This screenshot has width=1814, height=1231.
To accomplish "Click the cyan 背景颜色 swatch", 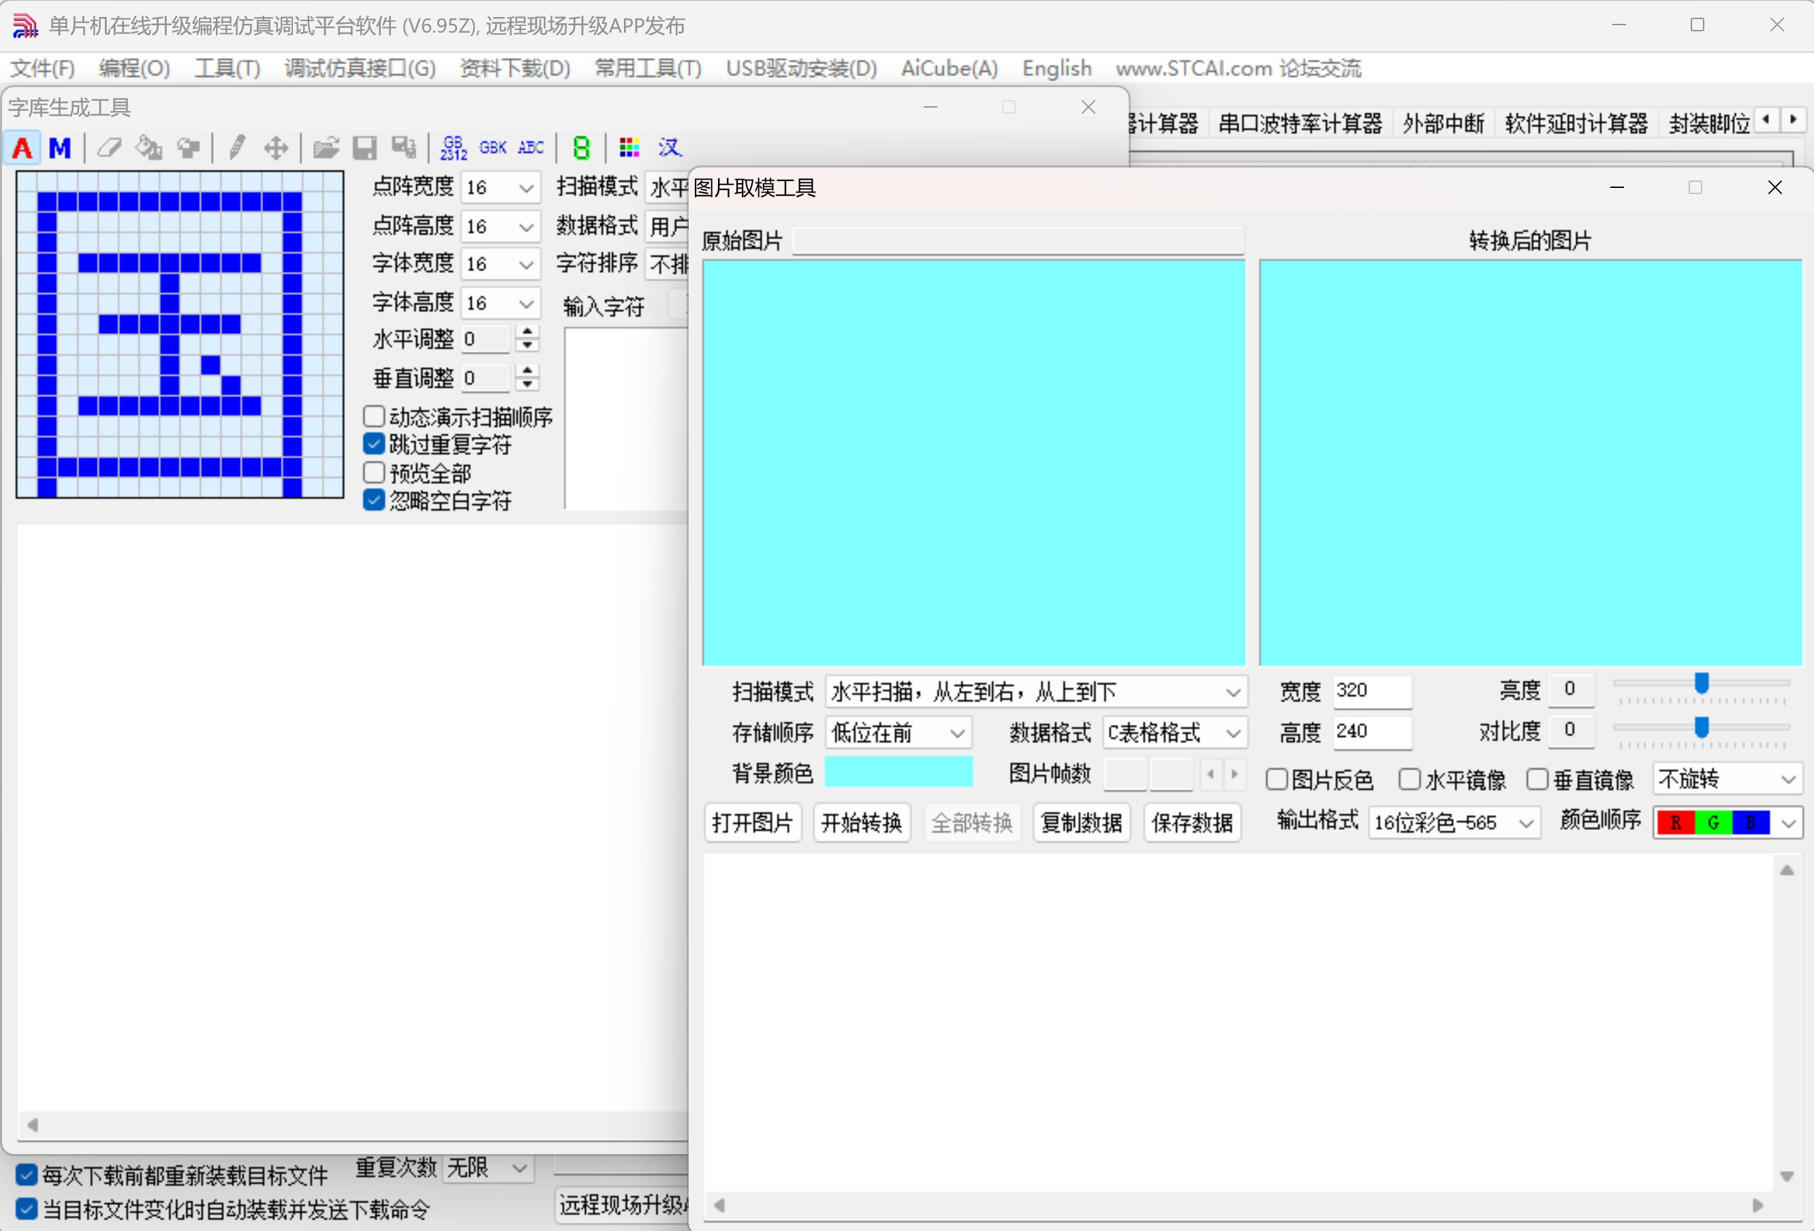I will (898, 771).
